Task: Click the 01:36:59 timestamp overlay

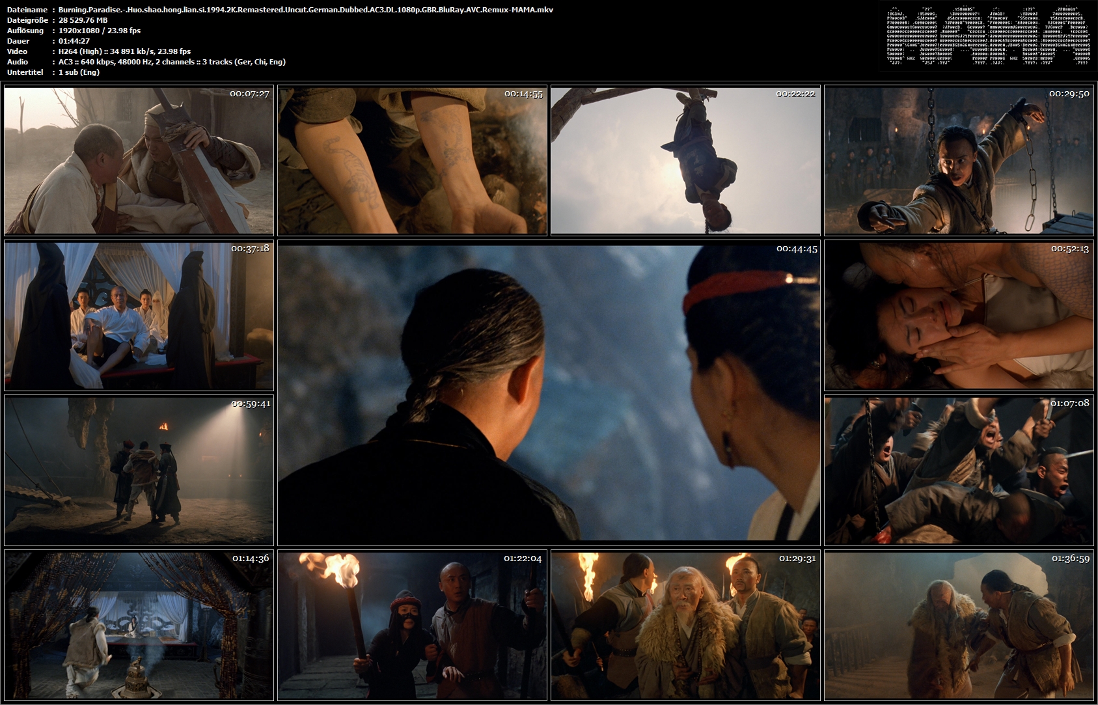Action: (x=1070, y=559)
